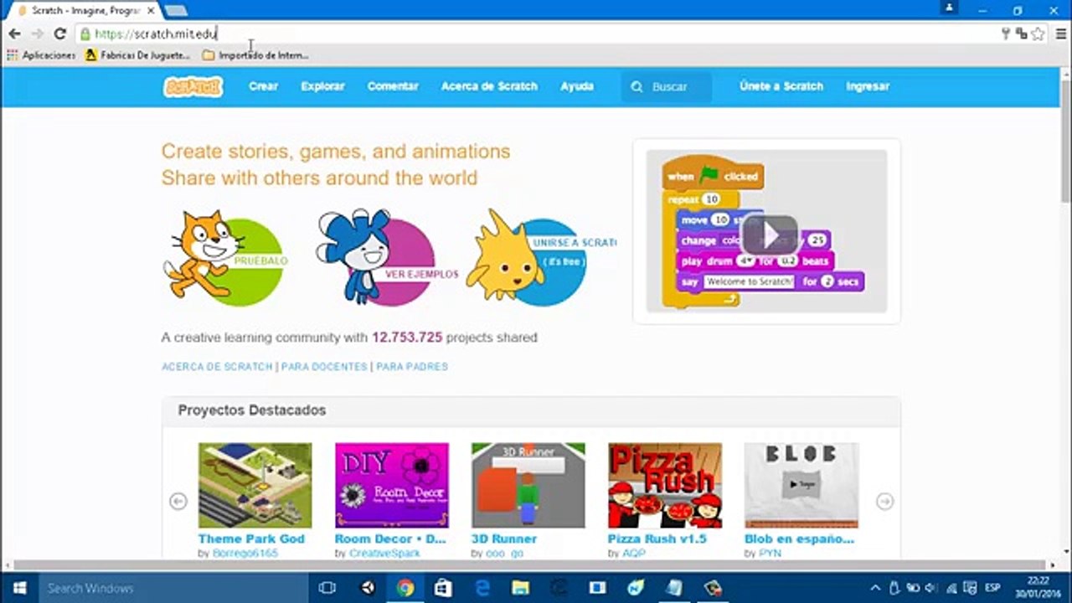Click the green padlock security icon
The image size is (1072, 603).
(x=85, y=34)
